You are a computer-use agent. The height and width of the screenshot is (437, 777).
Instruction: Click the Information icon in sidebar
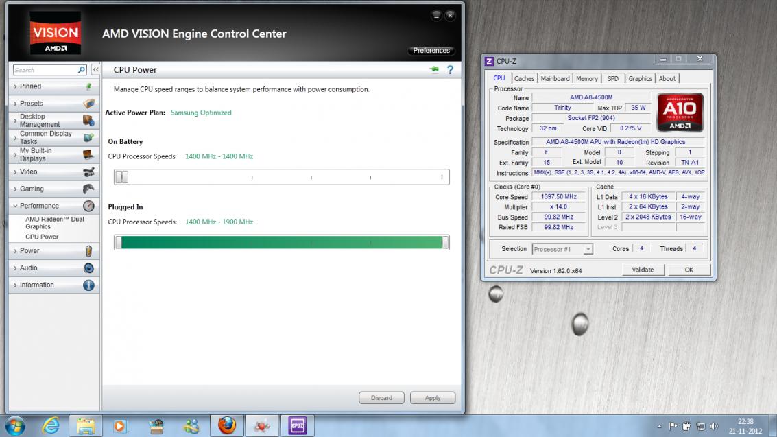pyautogui.click(x=88, y=285)
